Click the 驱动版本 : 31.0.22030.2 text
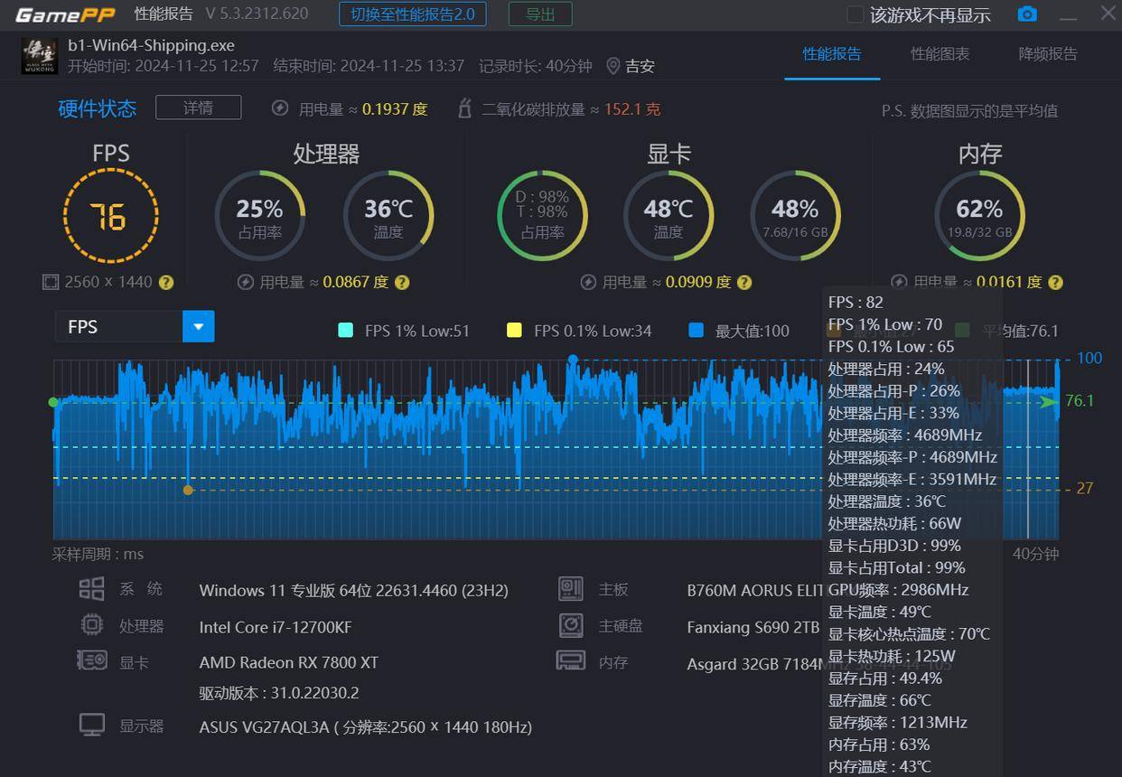 [279, 693]
